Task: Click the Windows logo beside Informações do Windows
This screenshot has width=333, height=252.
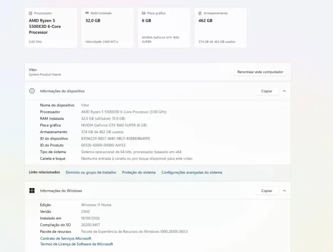Action: point(32,191)
